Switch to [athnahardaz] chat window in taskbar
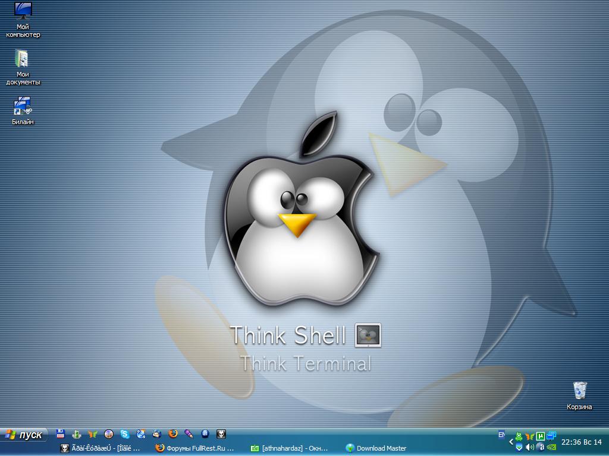 tap(290, 448)
